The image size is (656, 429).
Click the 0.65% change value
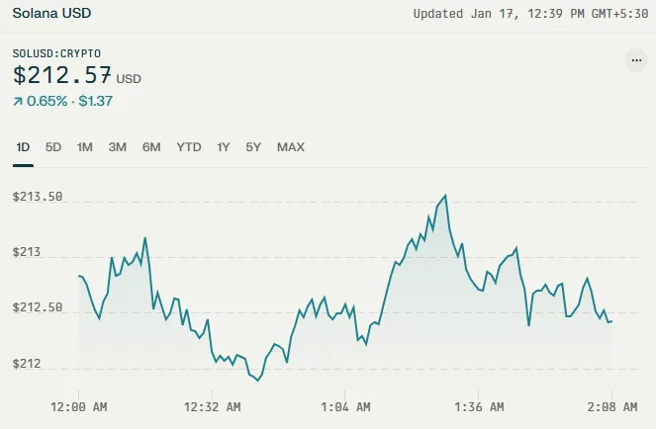47,101
